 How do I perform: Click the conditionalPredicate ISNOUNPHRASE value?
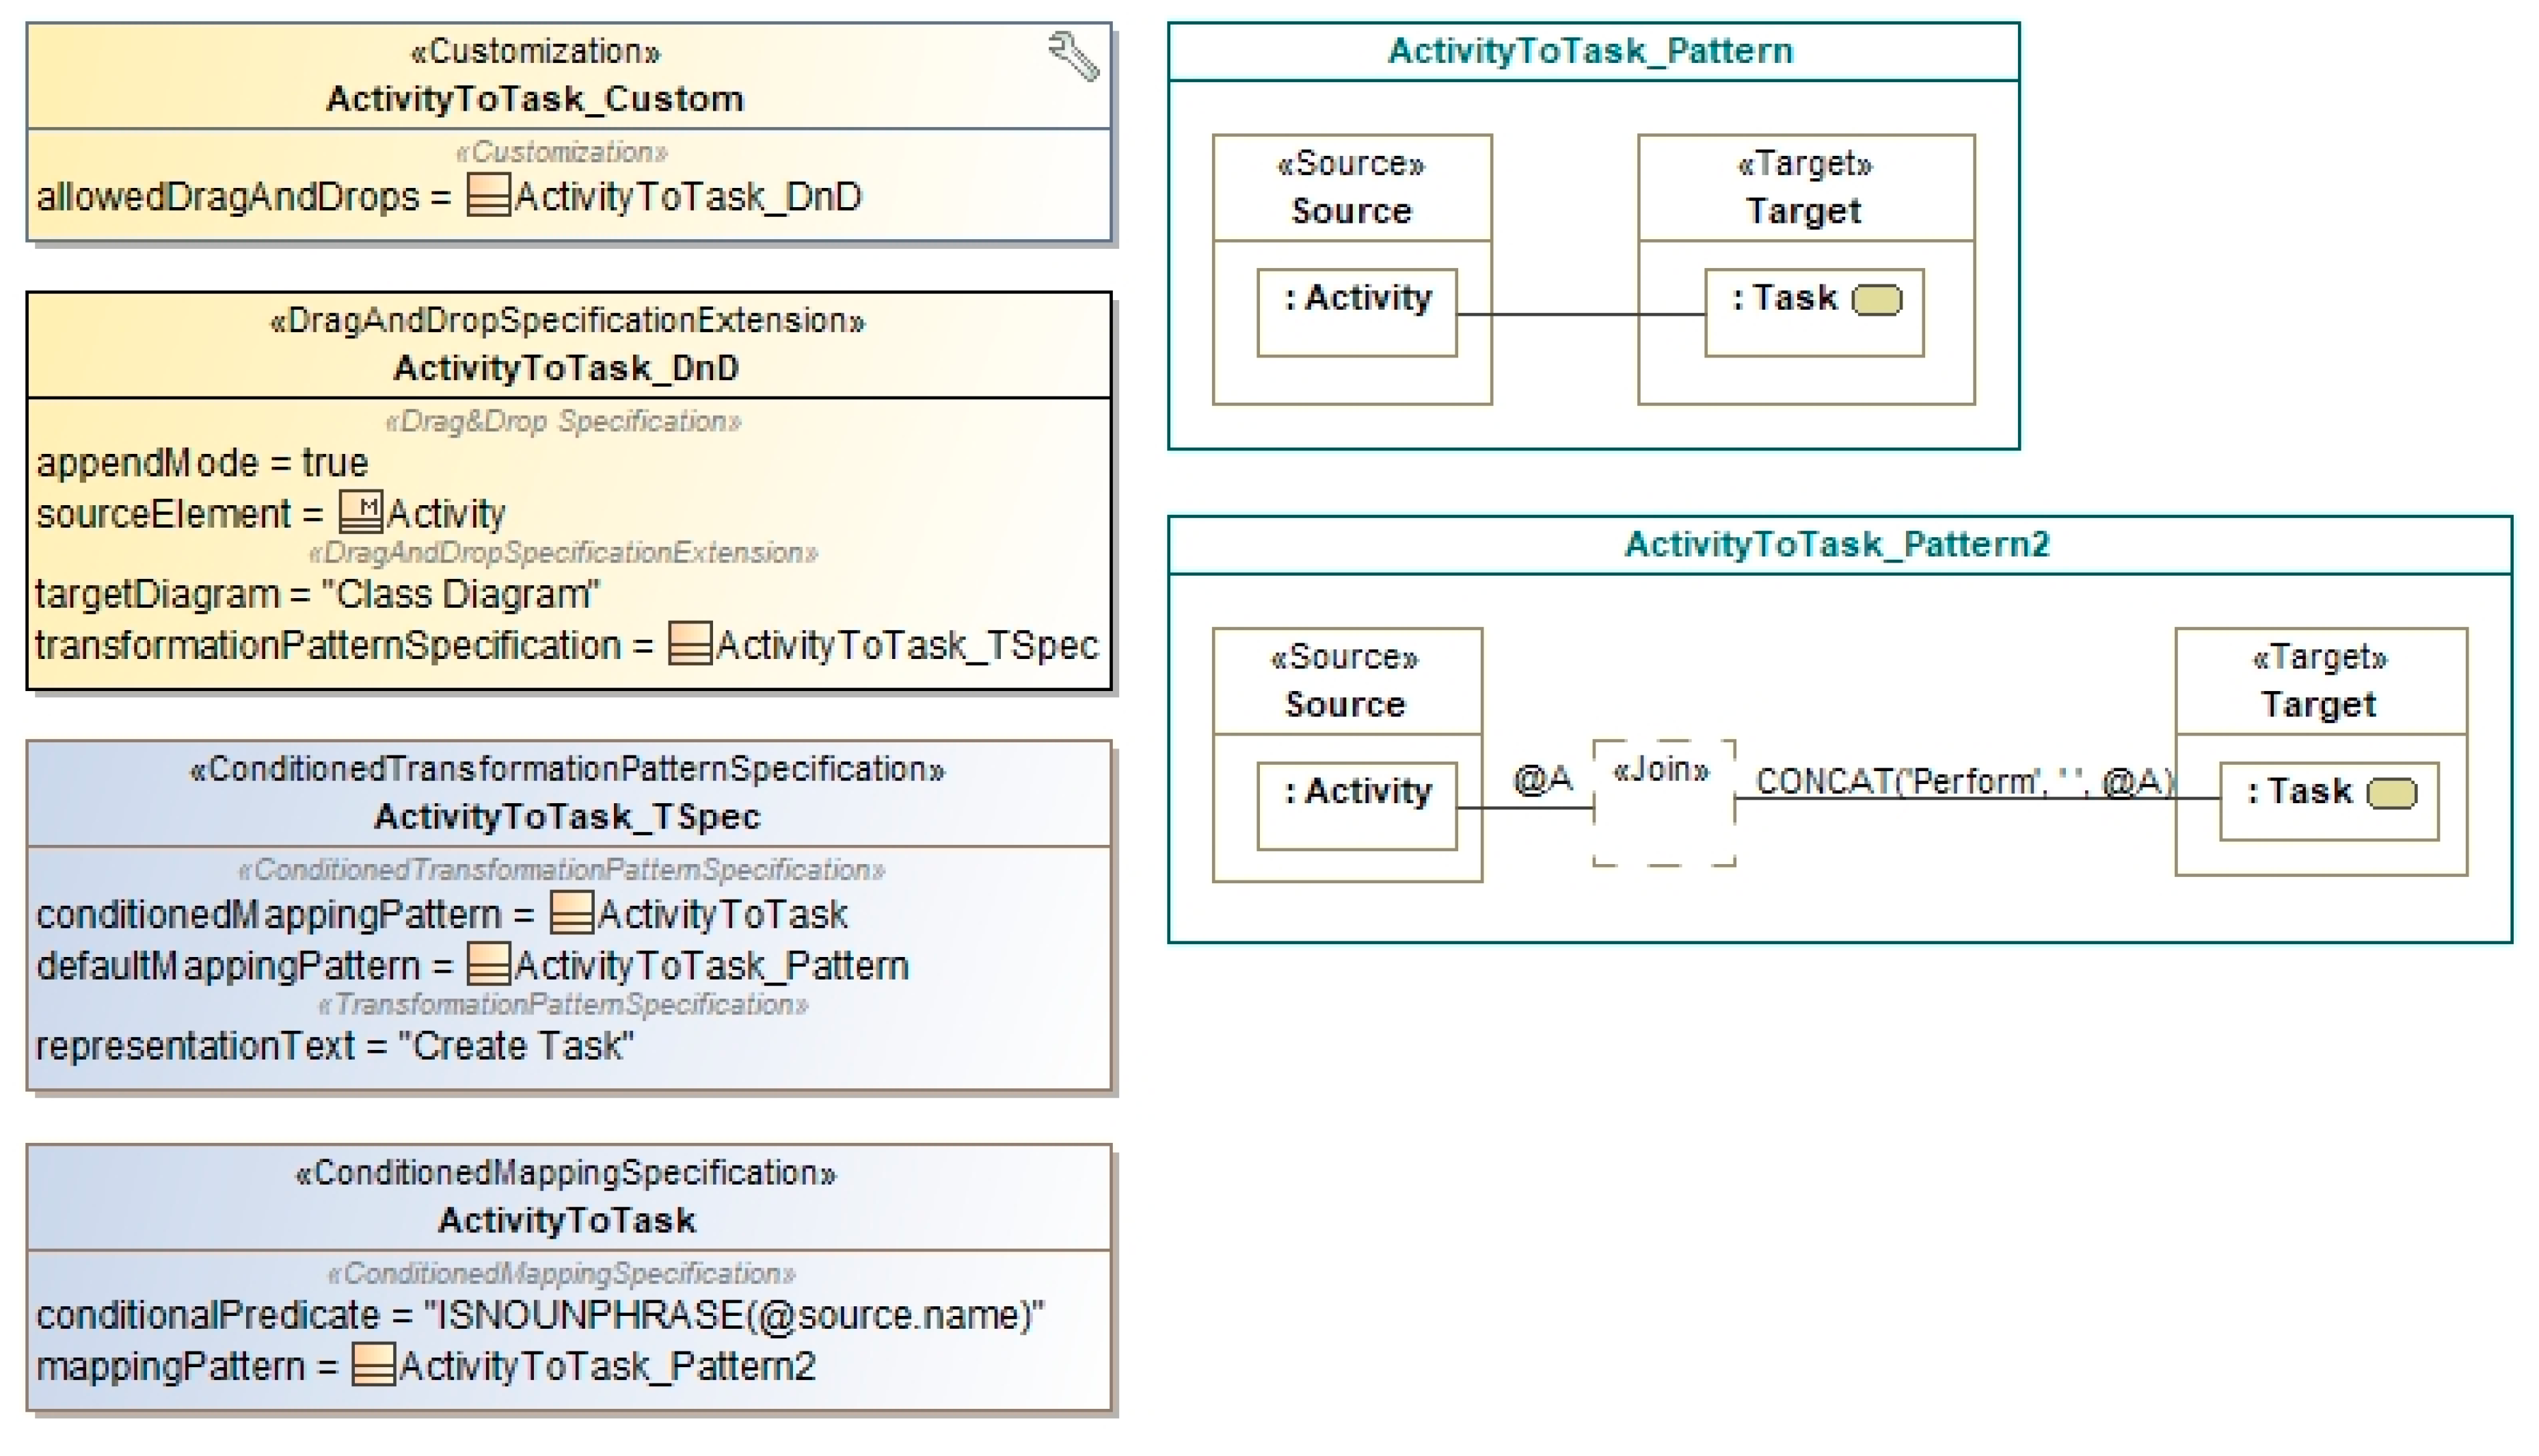735,1314
